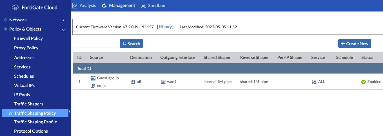
Task: Click the Create New button
Action: pyautogui.click(x=355, y=43)
